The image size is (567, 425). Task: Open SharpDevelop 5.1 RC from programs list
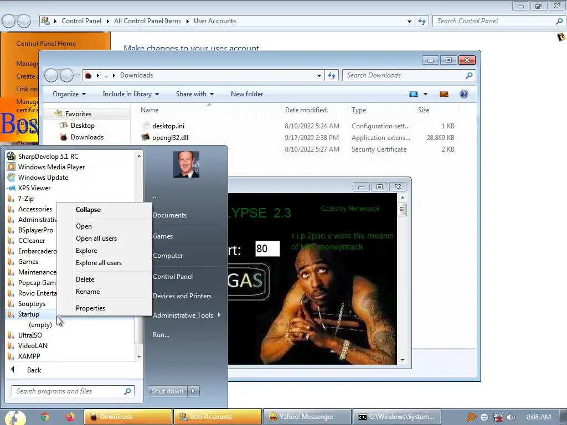click(x=48, y=157)
